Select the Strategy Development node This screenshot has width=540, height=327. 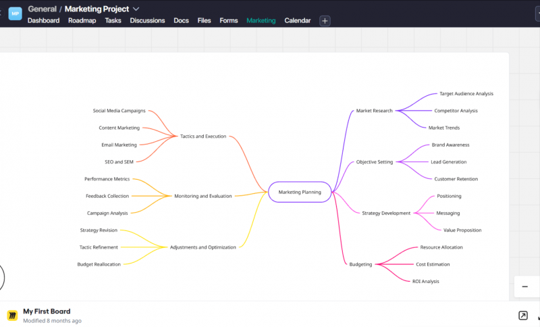tap(386, 213)
